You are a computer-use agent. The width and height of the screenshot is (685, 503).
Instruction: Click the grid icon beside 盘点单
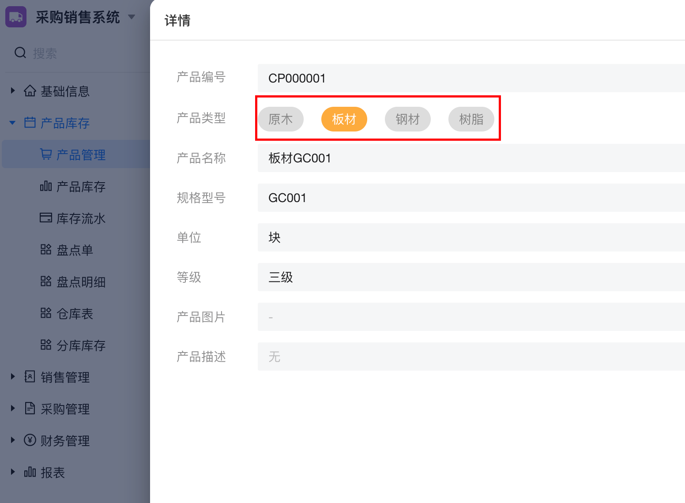coord(46,250)
